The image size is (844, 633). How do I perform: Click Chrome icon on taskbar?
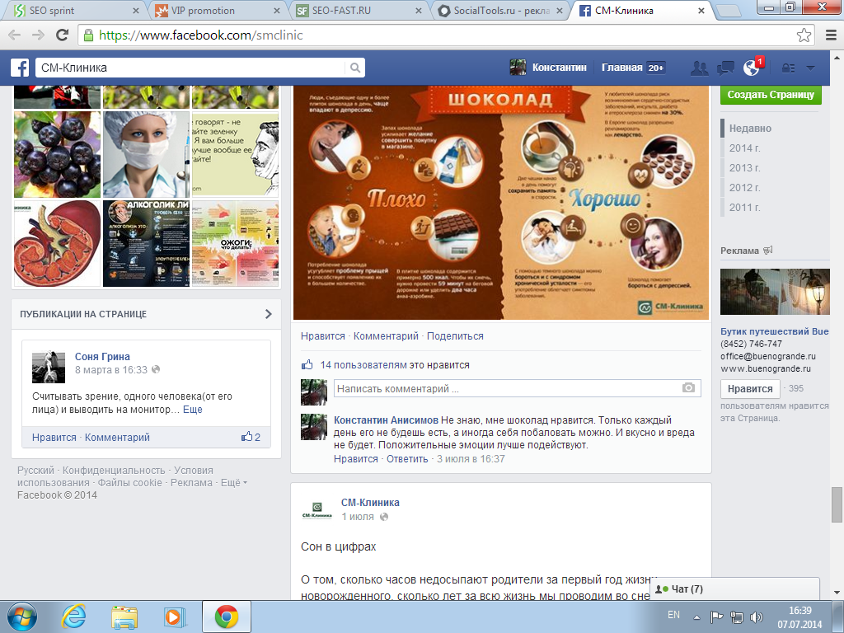pyautogui.click(x=227, y=617)
